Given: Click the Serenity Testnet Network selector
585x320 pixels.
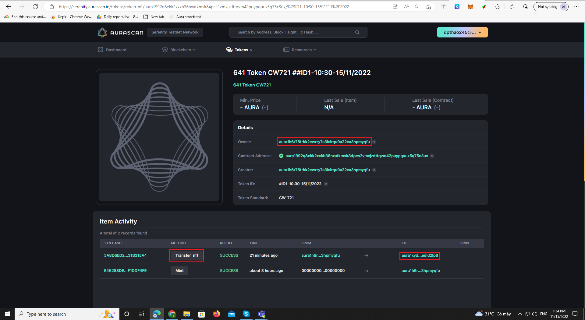Looking at the screenshot, I should click(175, 32).
